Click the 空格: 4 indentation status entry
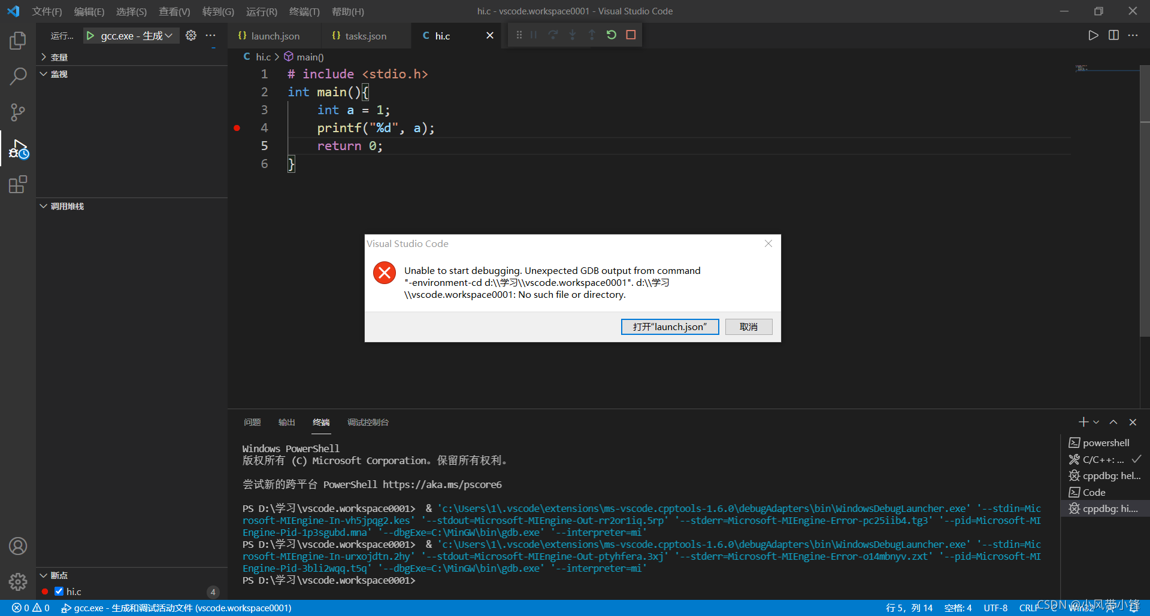Screen dimensions: 1150x616 click(958, 608)
